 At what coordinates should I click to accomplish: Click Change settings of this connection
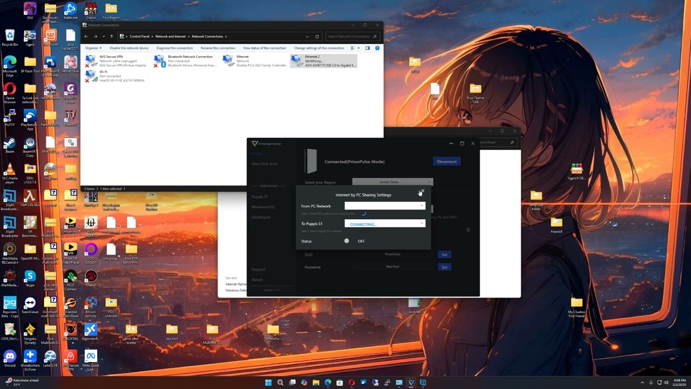(319, 48)
